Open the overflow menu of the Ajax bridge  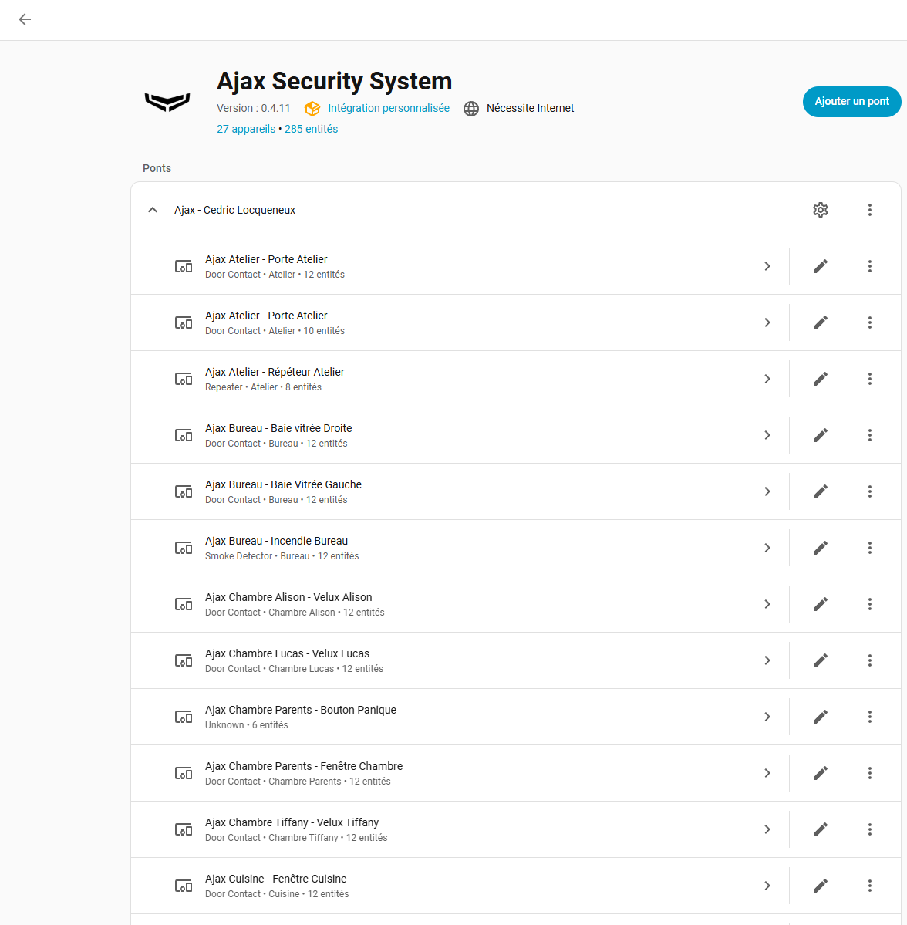(869, 209)
